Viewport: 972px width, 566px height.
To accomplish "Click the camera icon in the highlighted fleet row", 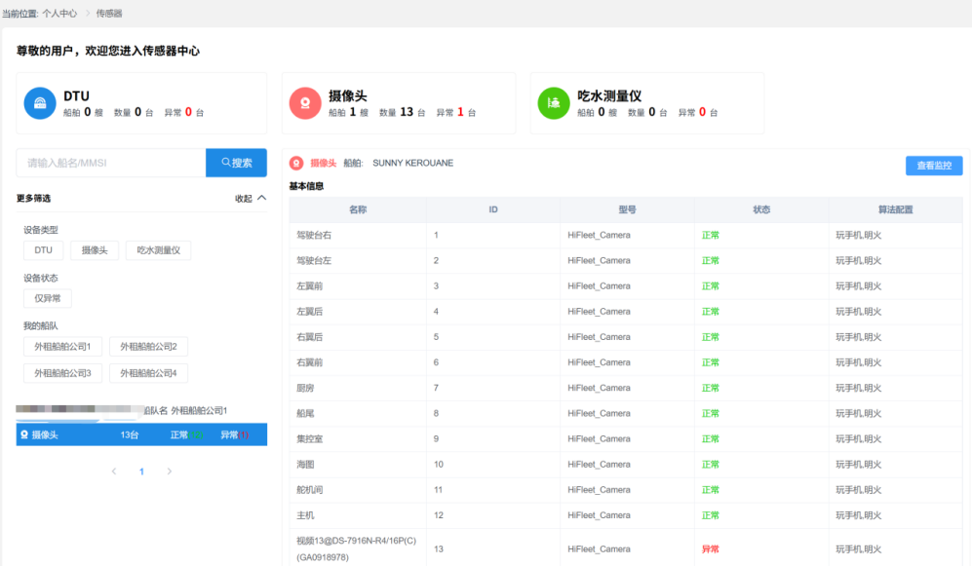I will coord(24,434).
